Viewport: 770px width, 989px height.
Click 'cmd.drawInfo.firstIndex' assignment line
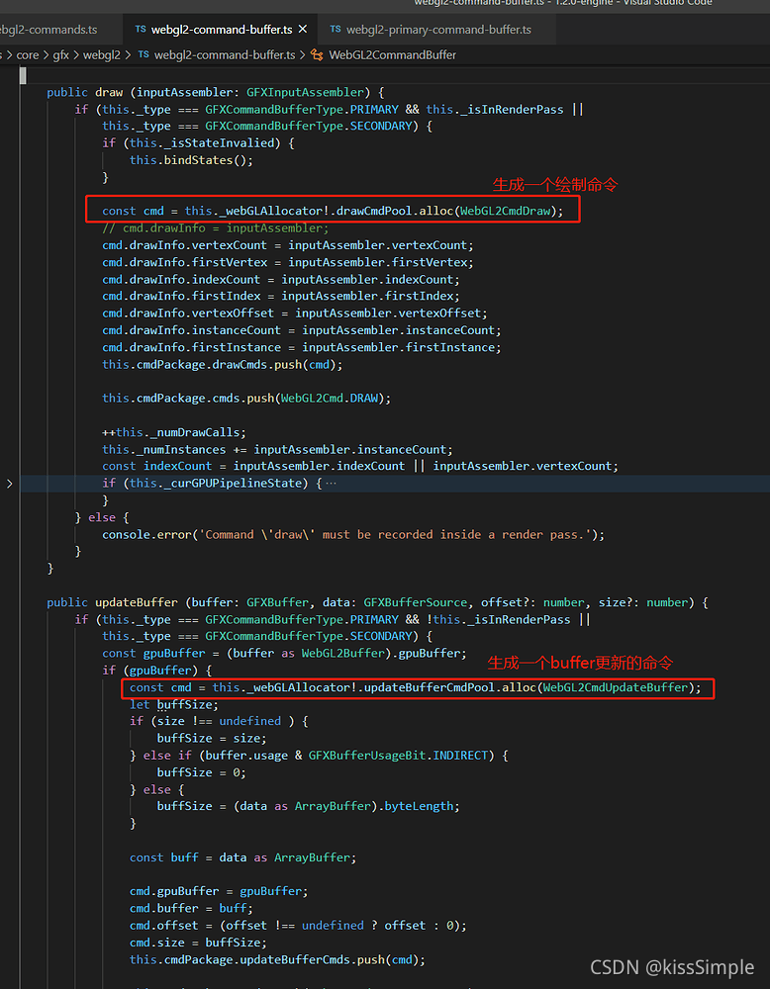tap(281, 297)
